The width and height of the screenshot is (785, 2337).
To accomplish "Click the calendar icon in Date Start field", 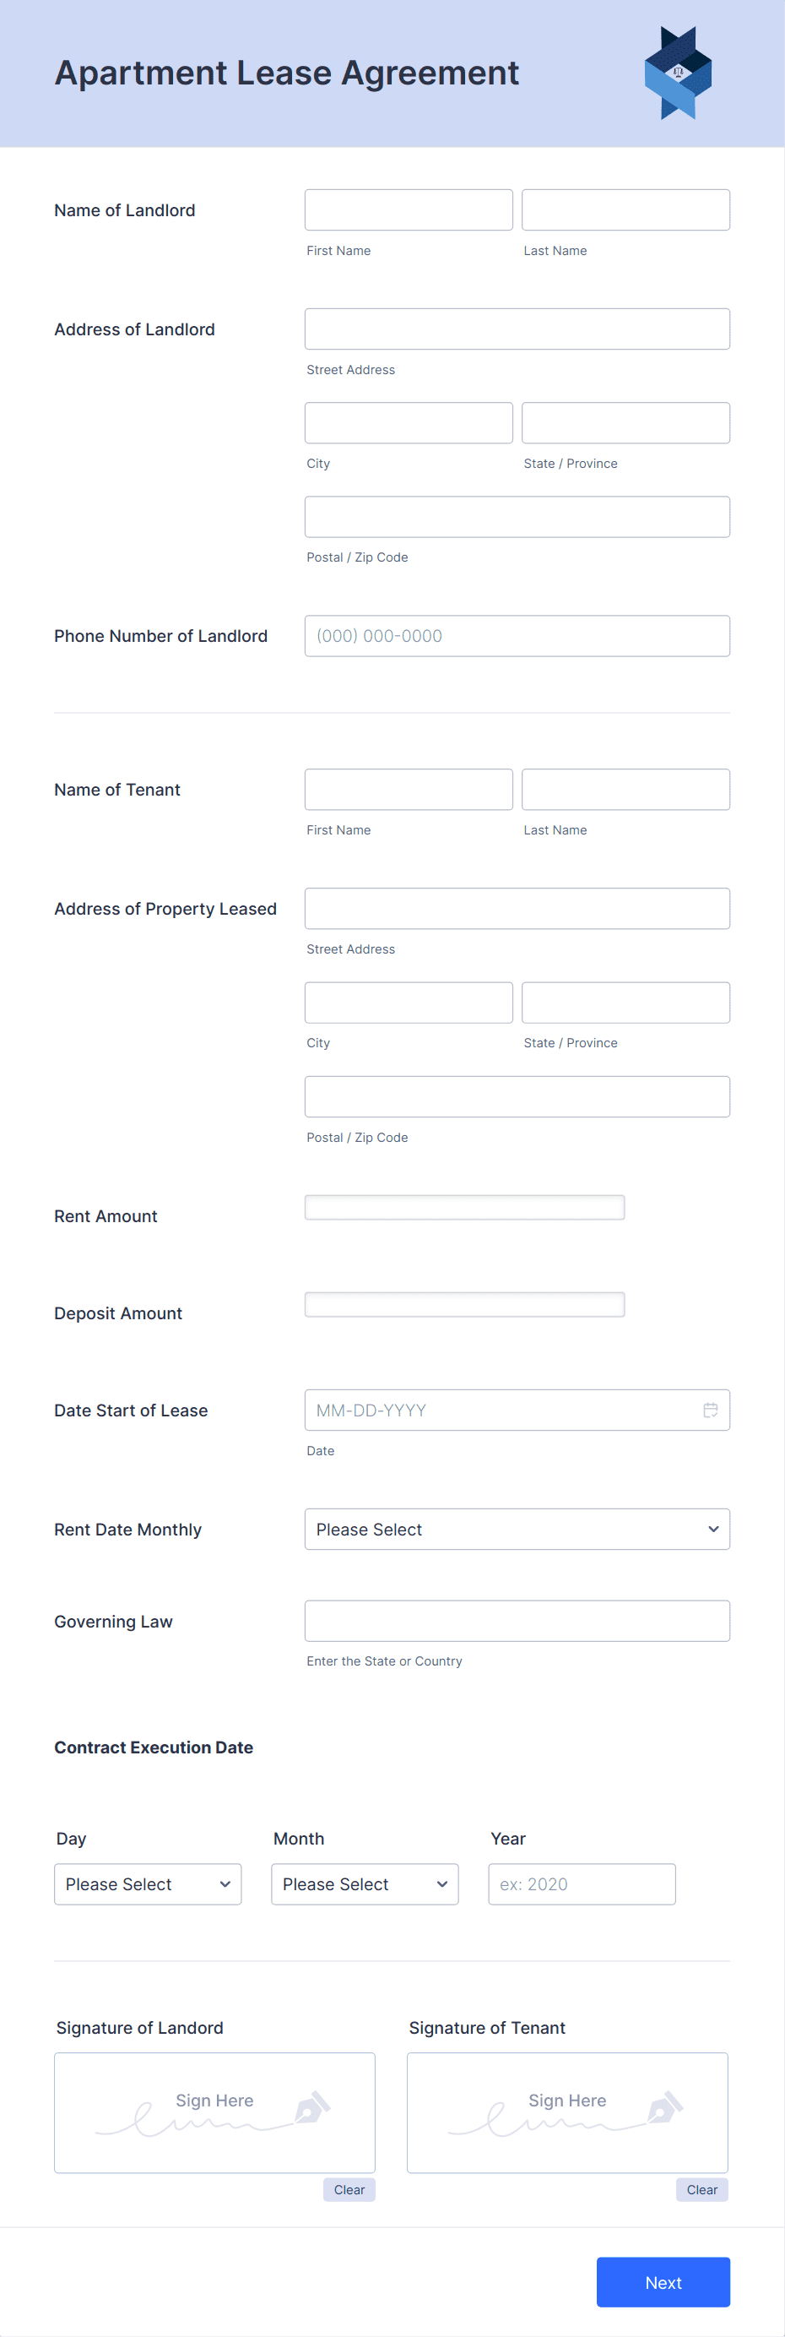I will (x=711, y=1410).
